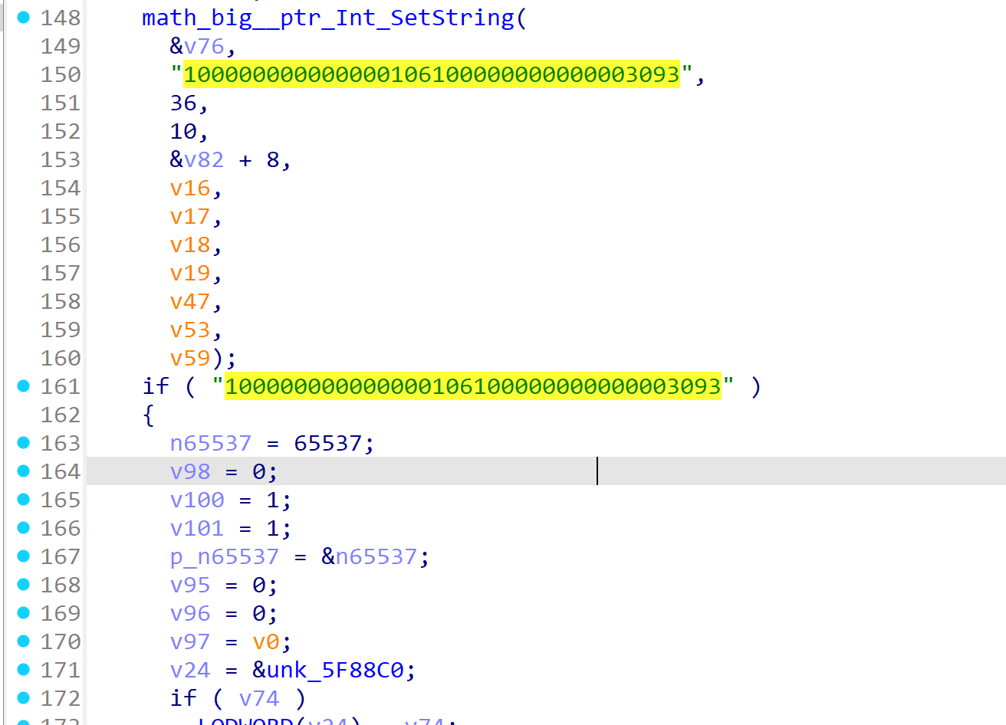Toggle the line 168 breakpoint dot
1006x725 pixels.
24,584
